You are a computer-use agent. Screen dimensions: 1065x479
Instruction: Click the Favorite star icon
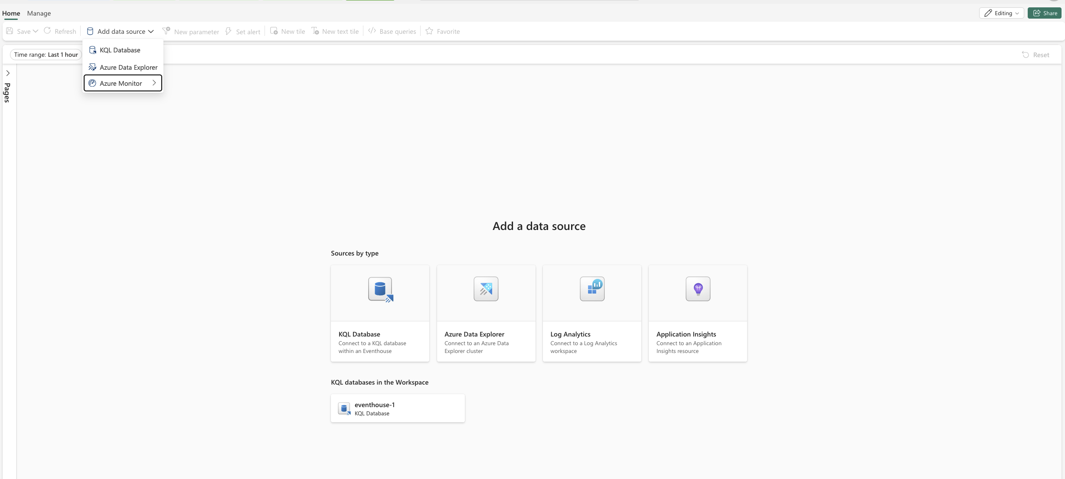click(429, 31)
